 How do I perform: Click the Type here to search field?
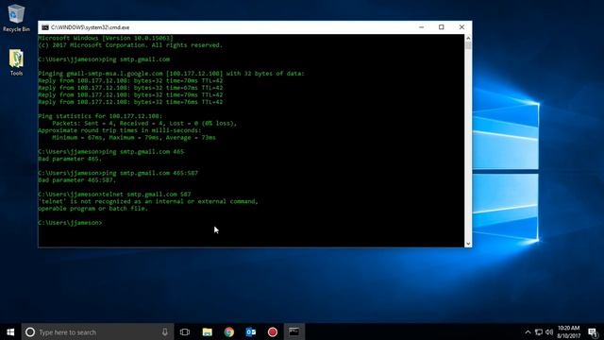coord(97,331)
